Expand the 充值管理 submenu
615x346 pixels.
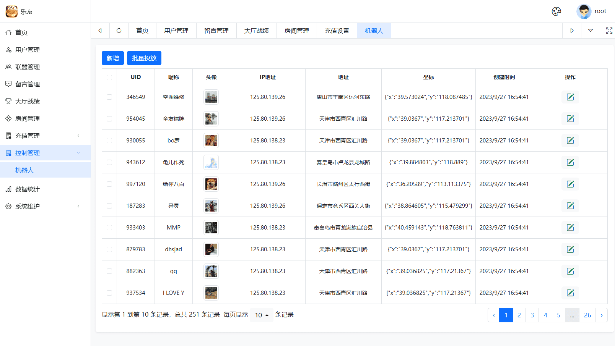tap(27, 136)
